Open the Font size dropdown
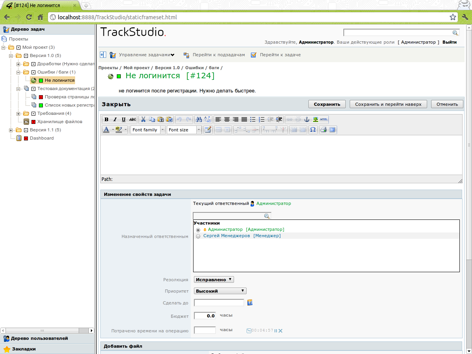 pyautogui.click(x=184, y=130)
